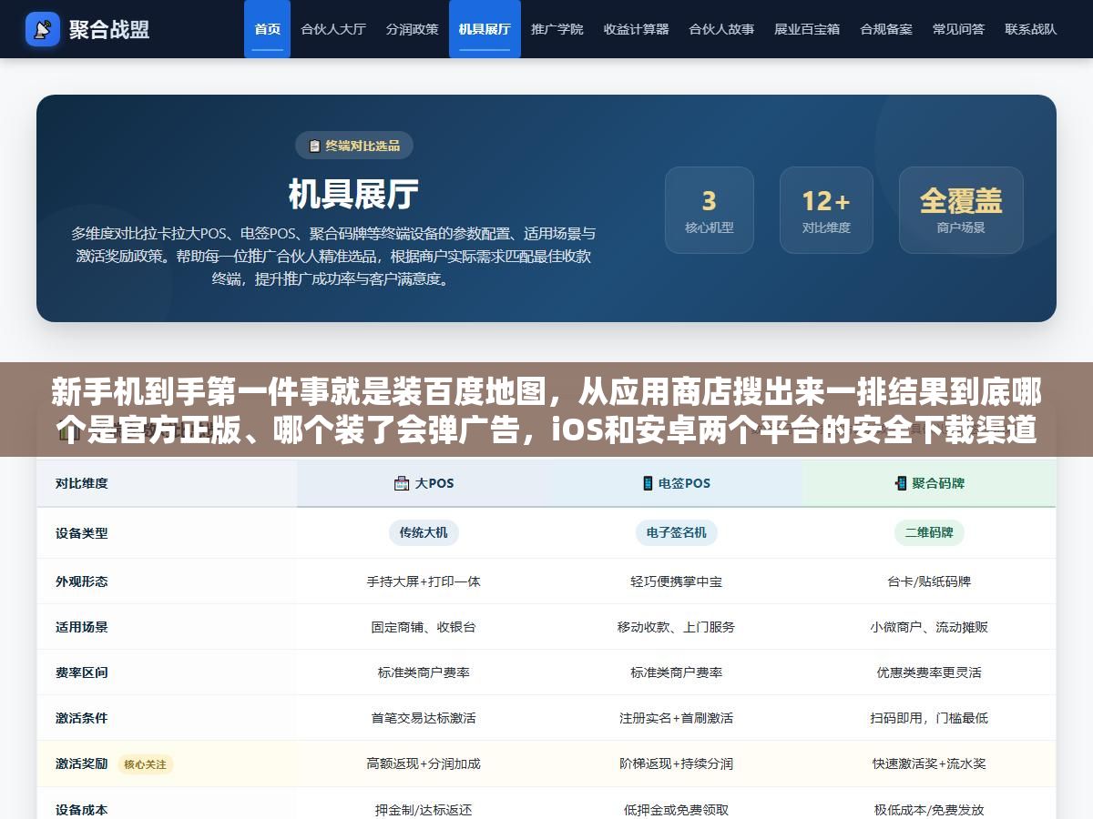Click the 12+ 对比维度 stat card
The height and width of the screenshot is (819, 1093).
click(x=826, y=210)
